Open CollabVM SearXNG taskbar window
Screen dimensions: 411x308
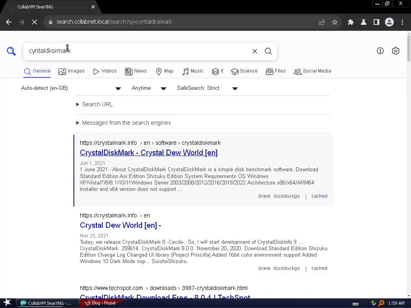point(48,303)
